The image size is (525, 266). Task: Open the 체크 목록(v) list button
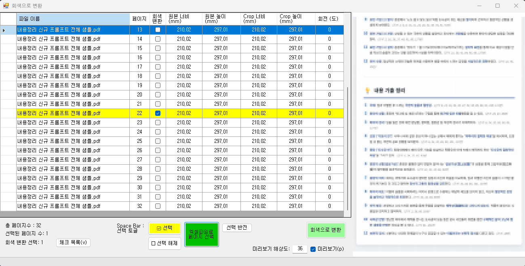coord(73,243)
